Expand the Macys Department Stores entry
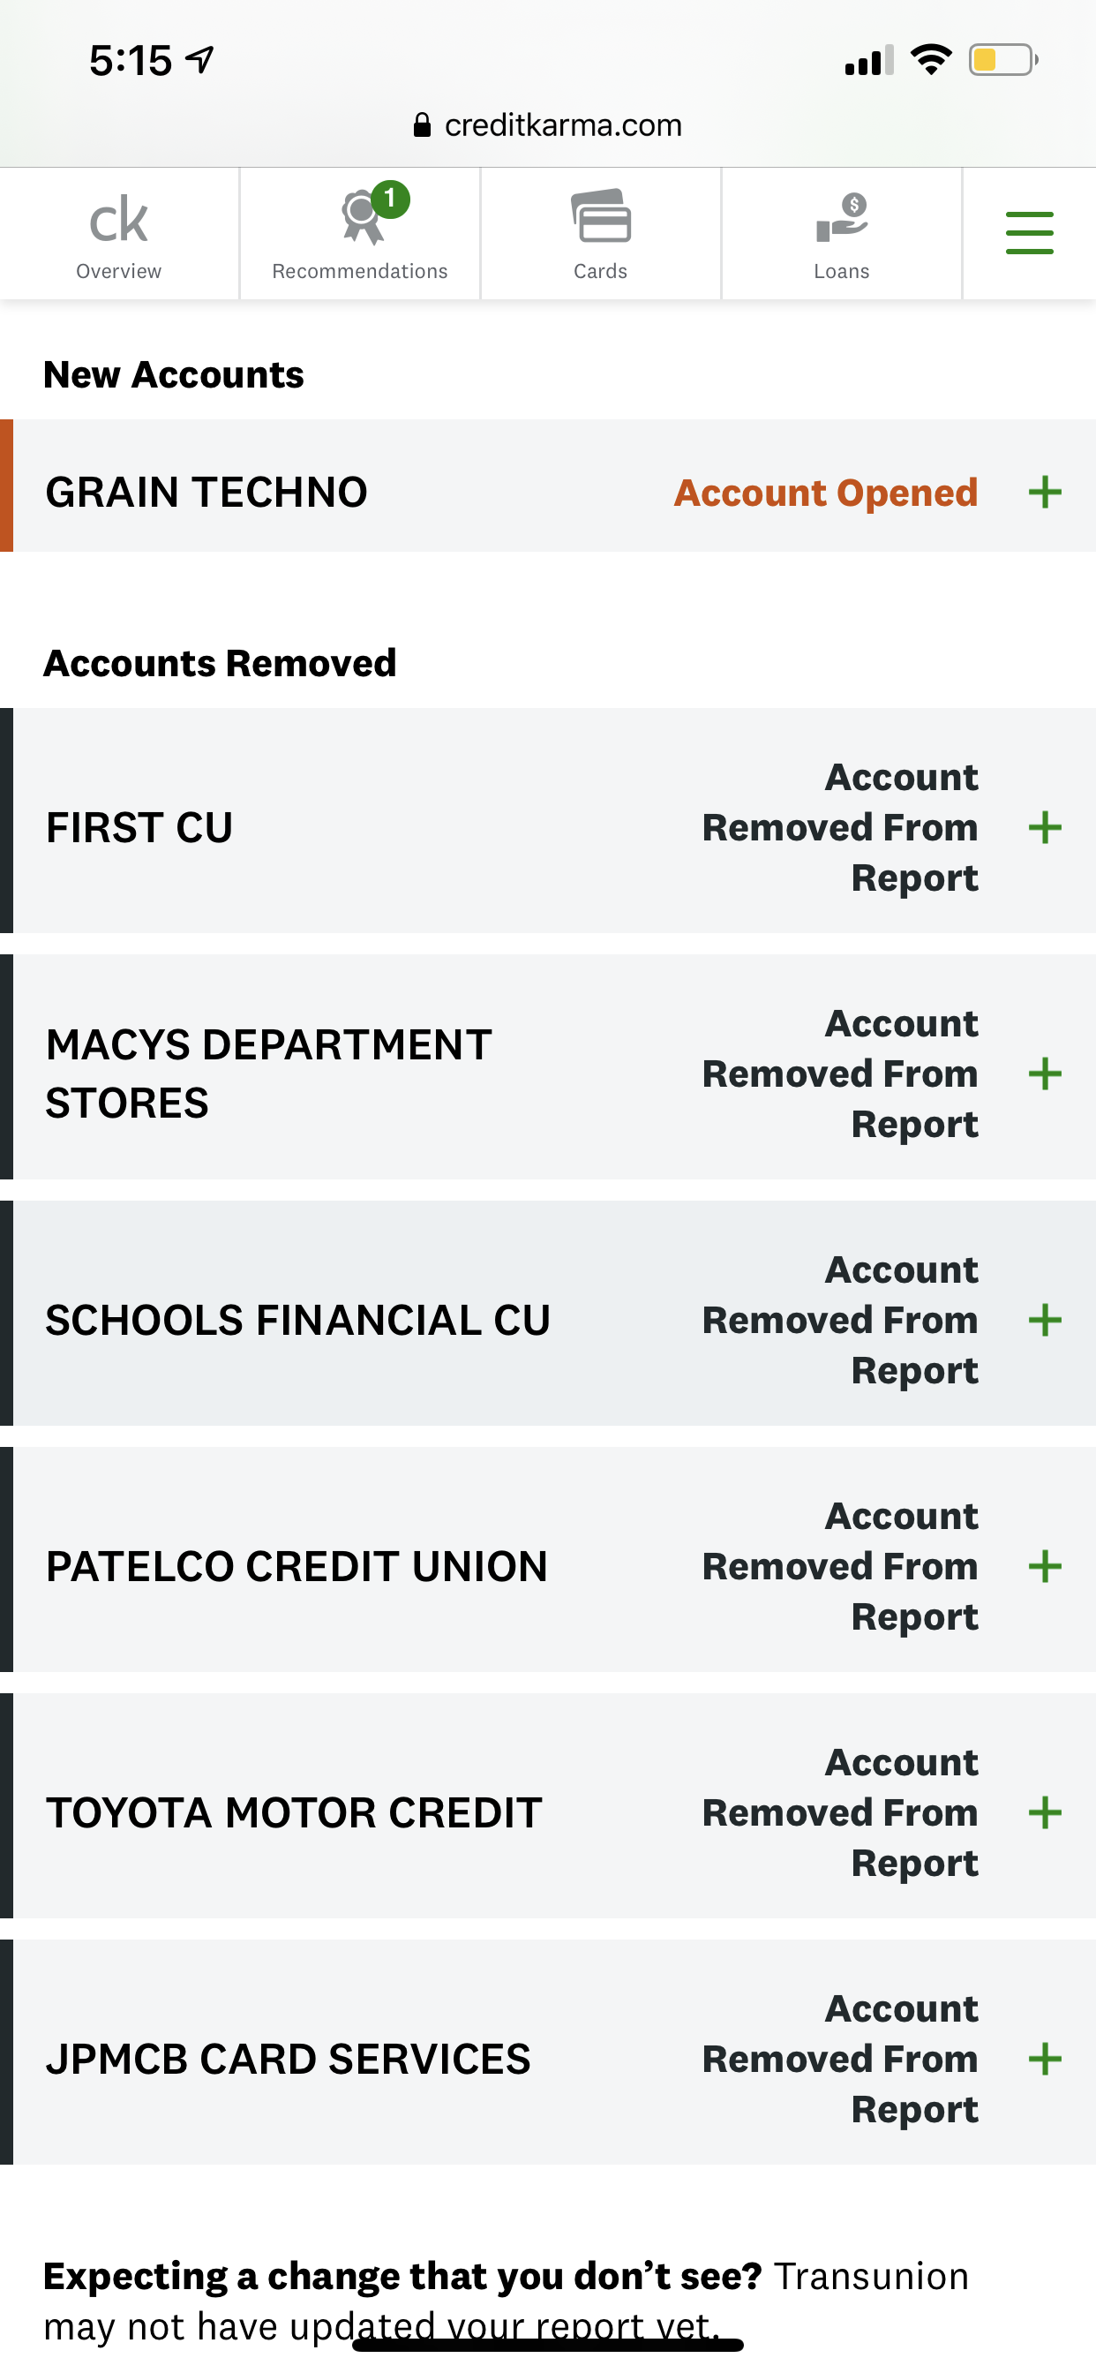1096x2373 pixels. tap(1045, 1073)
